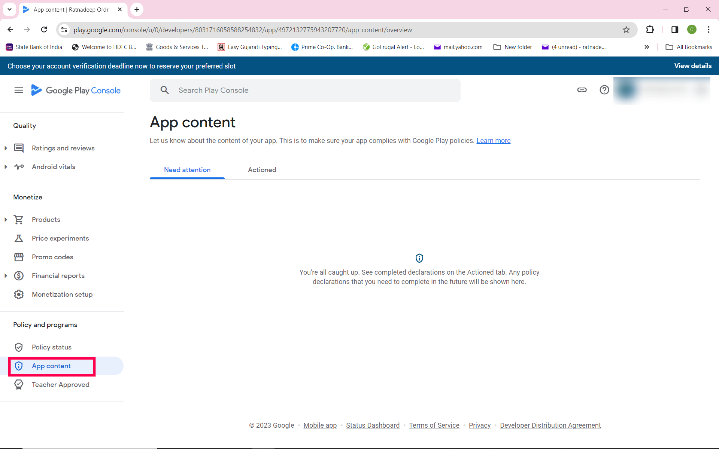Screen dimensions: 719x449
Task: Click the Learn more link
Action: (x=493, y=141)
